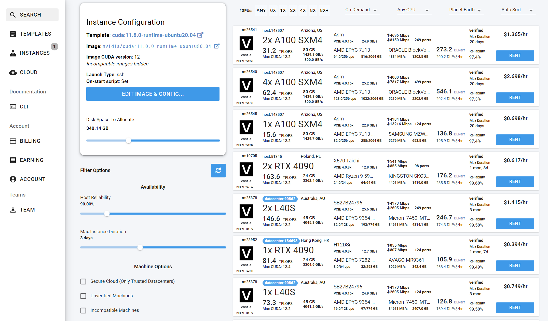Click the Templates icon in sidebar

(13, 34)
